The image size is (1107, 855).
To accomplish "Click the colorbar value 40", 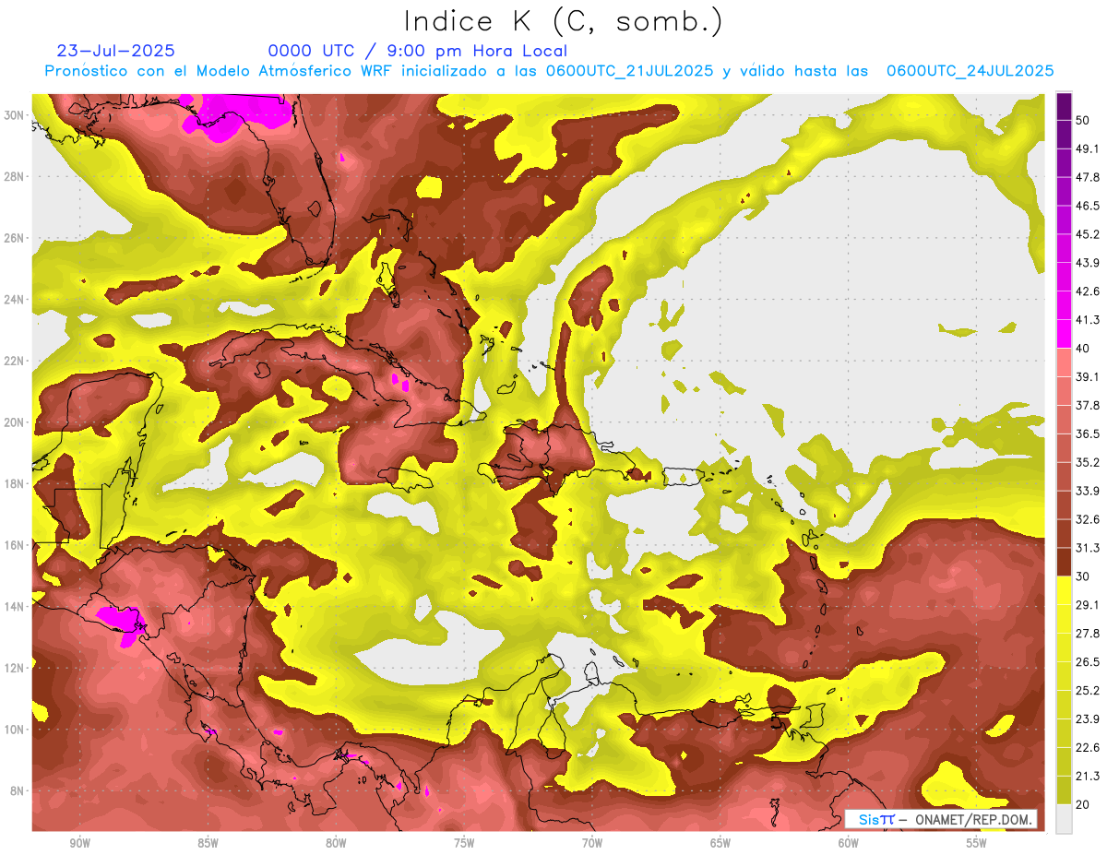I will pyautogui.click(x=1083, y=349).
